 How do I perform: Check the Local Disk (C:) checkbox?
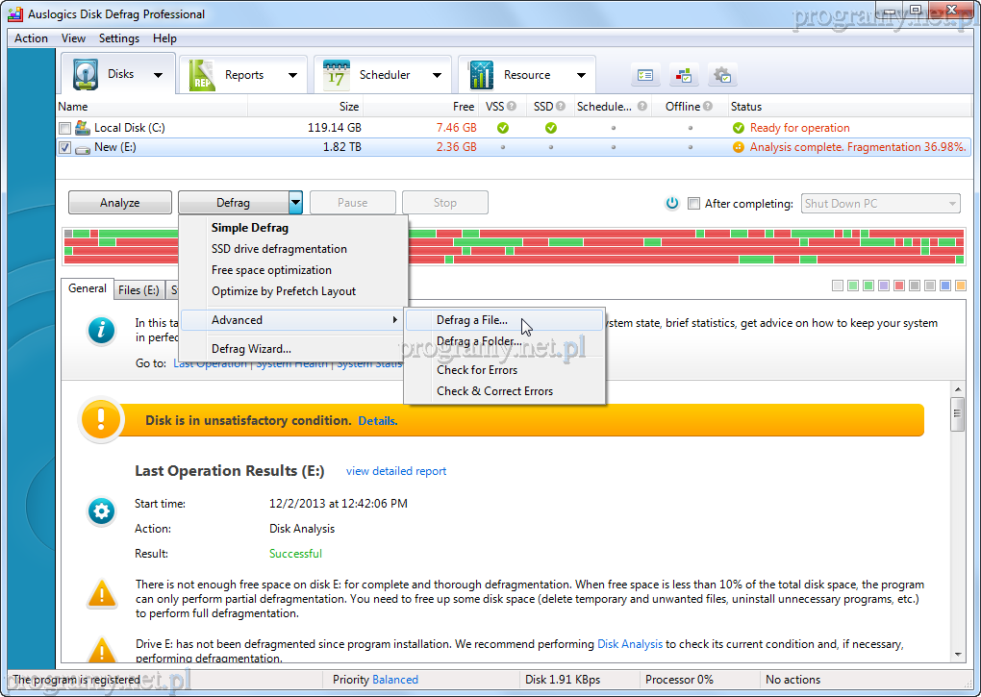[64, 128]
